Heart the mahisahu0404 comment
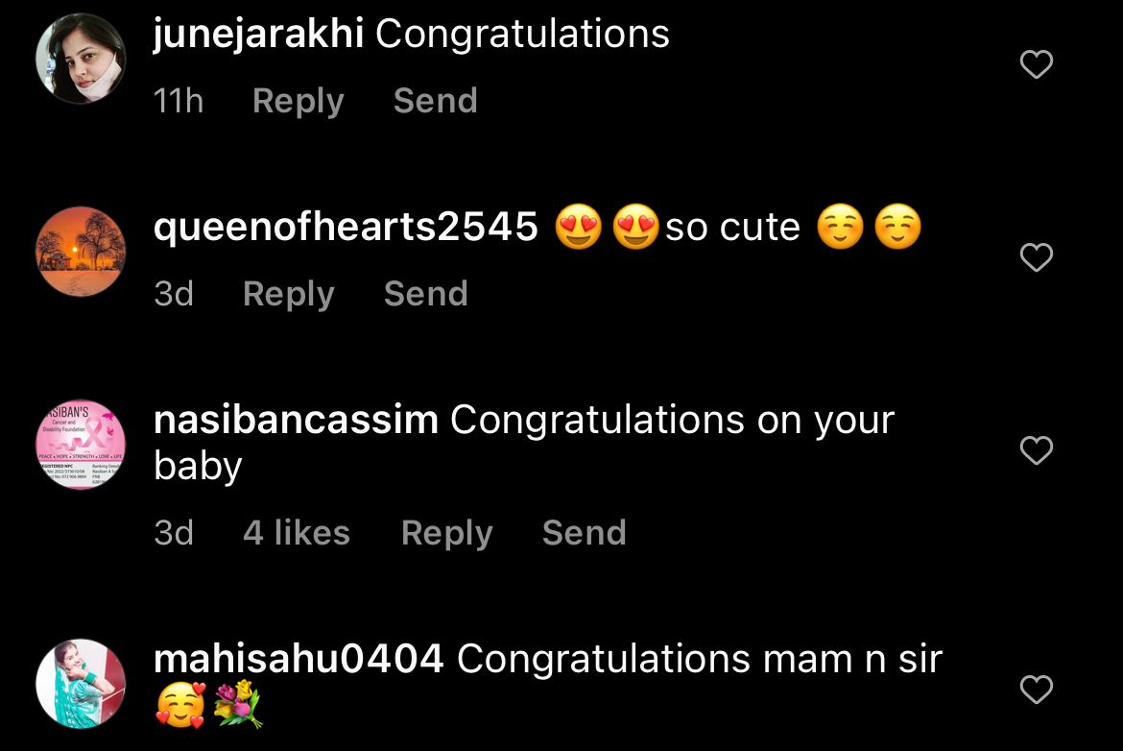This screenshot has height=751, width=1123. (1036, 690)
